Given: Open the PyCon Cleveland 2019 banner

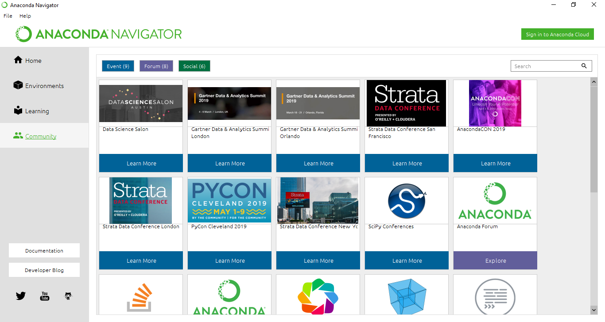Looking at the screenshot, I should [x=229, y=200].
